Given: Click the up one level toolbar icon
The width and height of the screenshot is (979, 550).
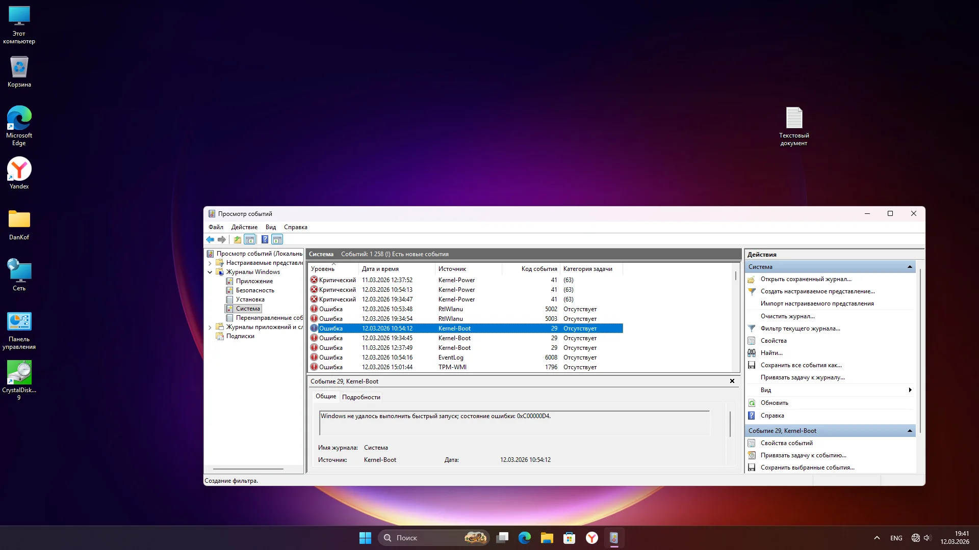Looking at the screenshot, I should pos(238,239).
